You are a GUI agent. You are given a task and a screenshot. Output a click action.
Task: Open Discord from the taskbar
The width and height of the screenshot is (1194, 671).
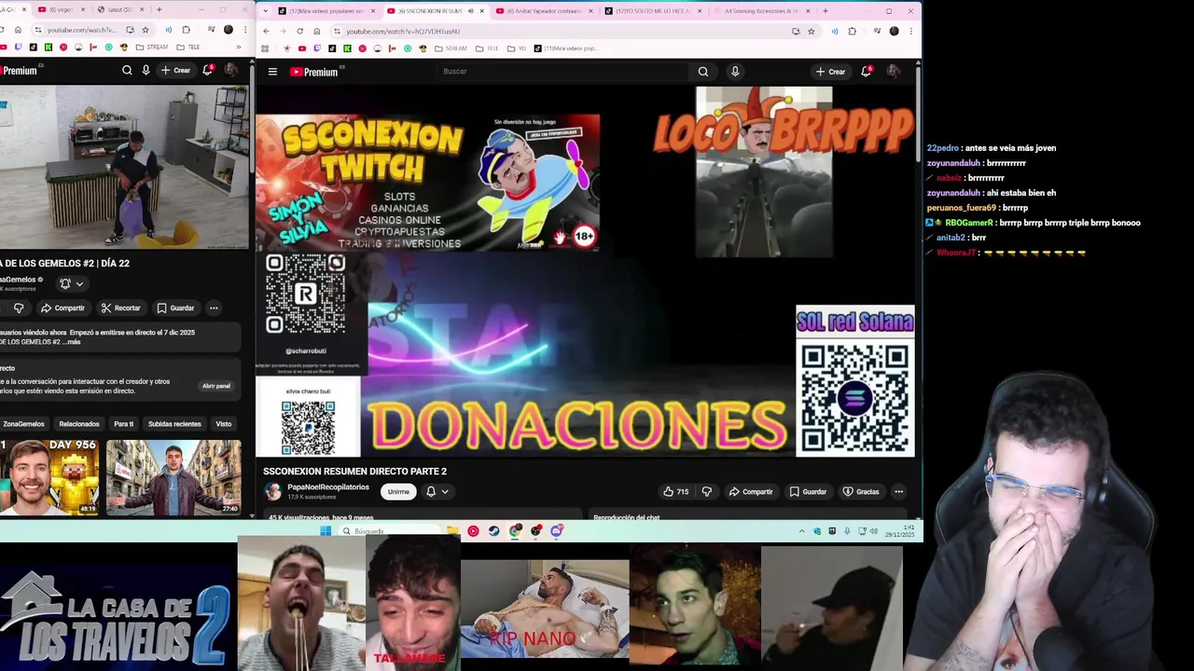[557, 531]
